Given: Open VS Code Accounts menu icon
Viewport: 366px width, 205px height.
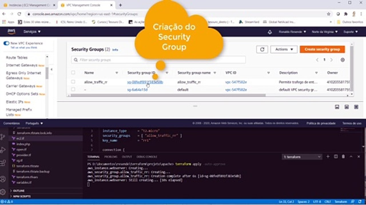Looking at the screenshot, I should pyautogui.click(x=3, y=179).
